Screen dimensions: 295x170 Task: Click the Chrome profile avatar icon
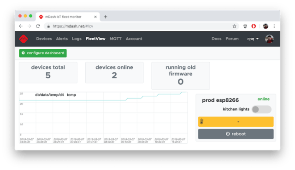pyautogui.click(x=265, y=26)
